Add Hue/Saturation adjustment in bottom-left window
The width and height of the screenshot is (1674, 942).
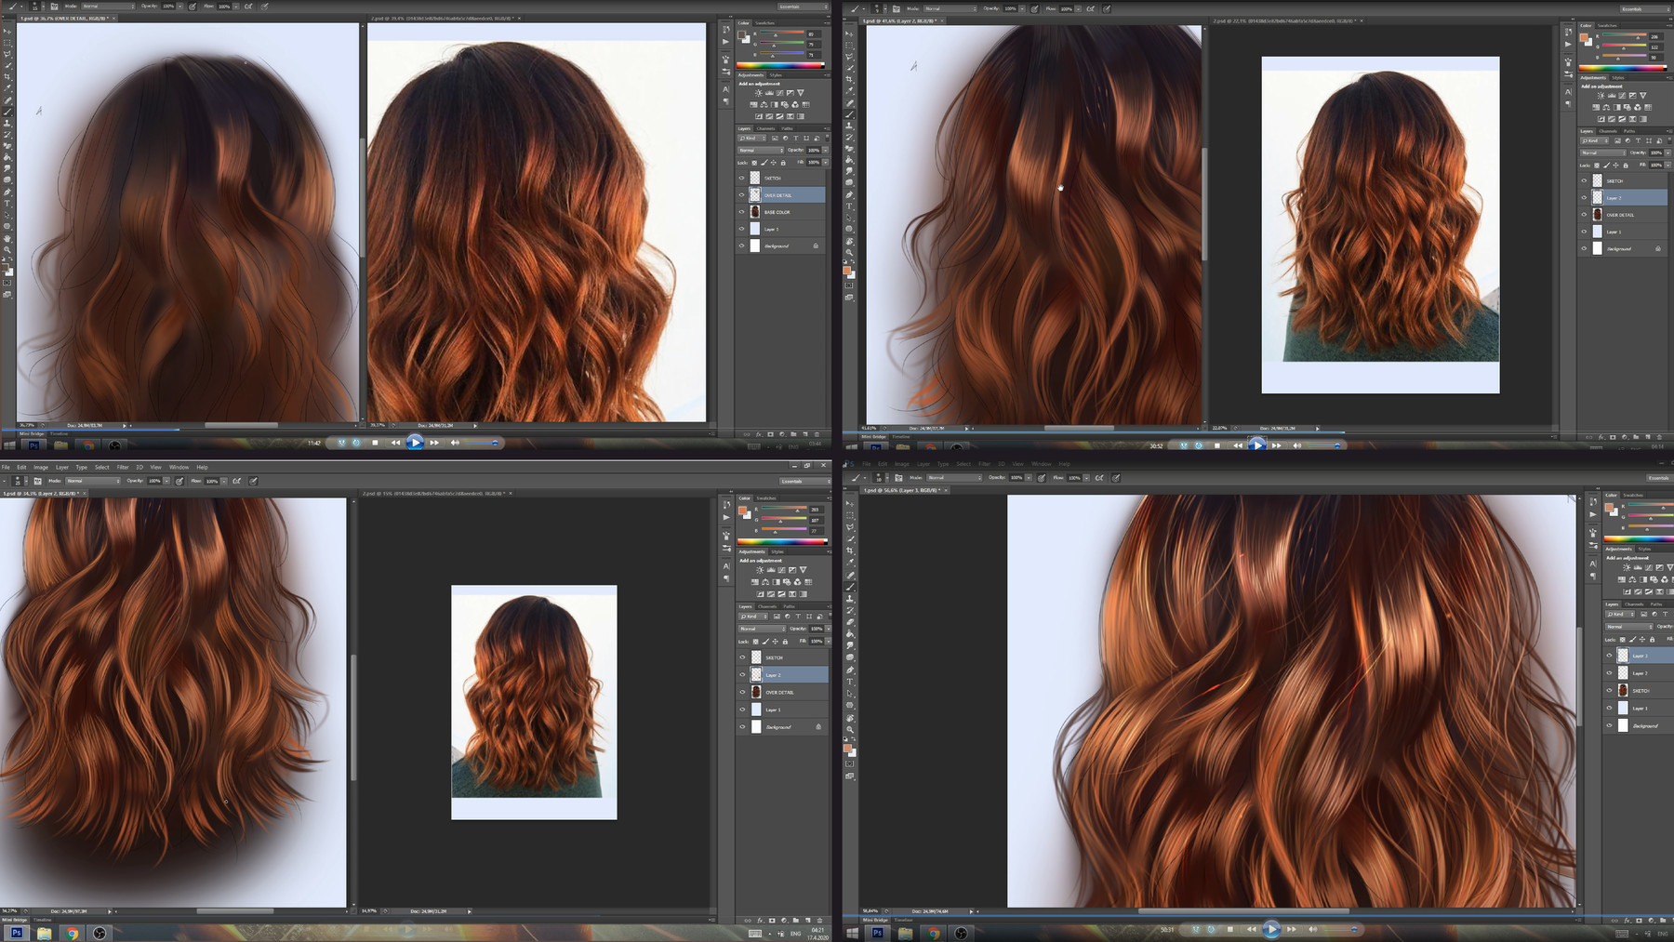[755, 582]
